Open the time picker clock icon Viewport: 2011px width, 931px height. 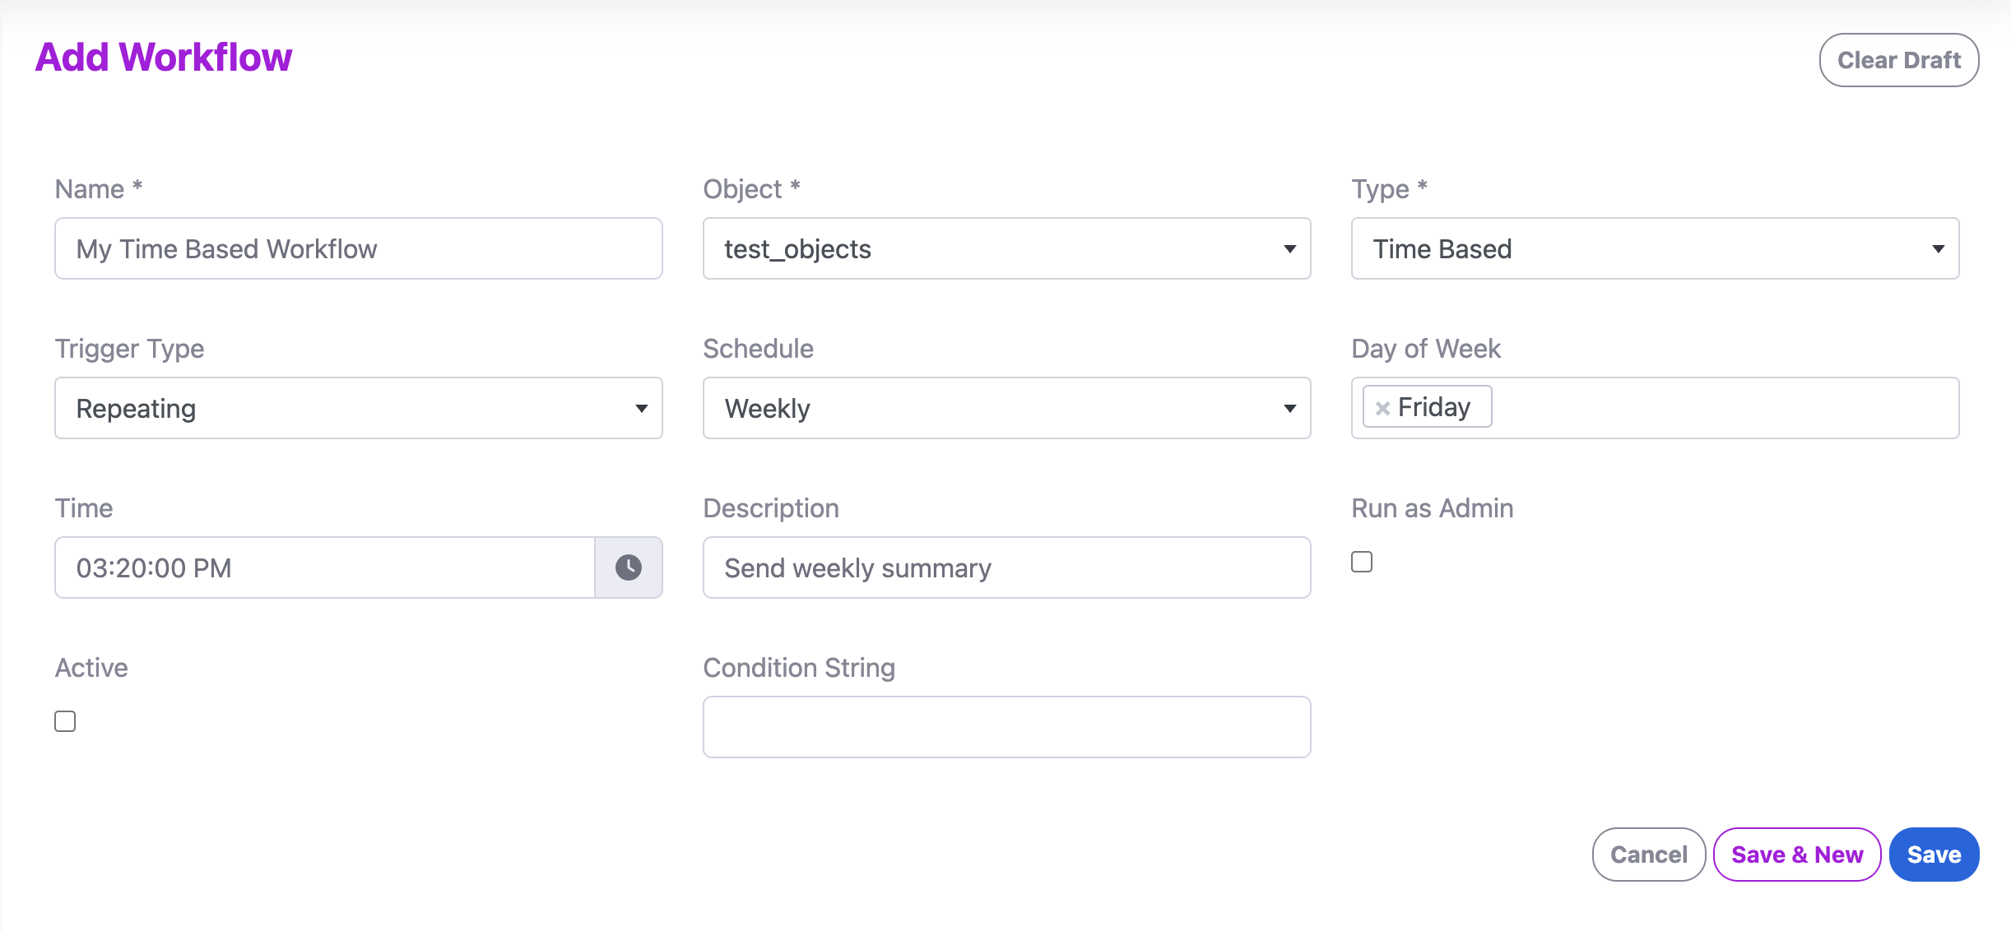click(x=628, y=567)
